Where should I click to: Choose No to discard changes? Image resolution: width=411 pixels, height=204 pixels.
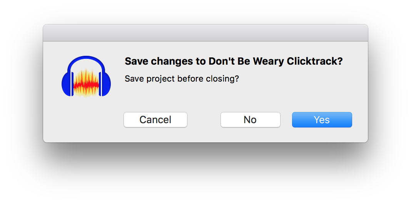pyautogui.click(x=250, y=120)
